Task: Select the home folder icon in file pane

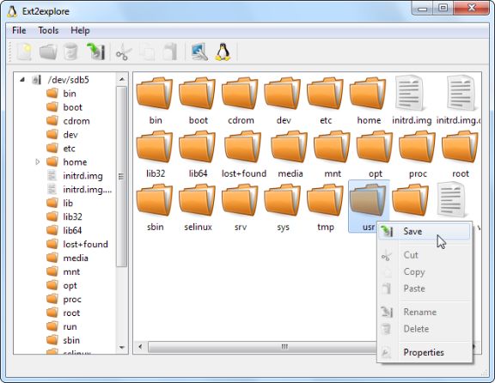Action: 368,94
